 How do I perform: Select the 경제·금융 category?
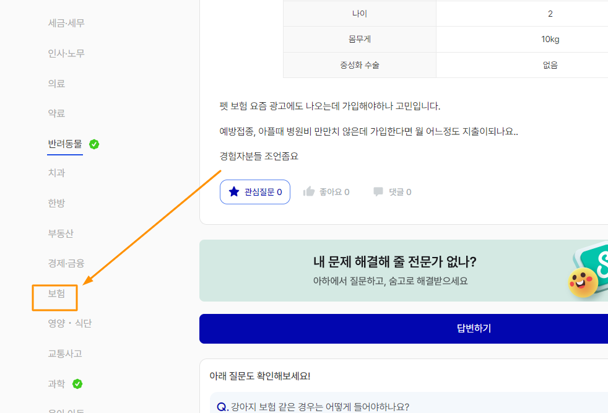(66, 263)
